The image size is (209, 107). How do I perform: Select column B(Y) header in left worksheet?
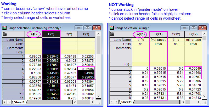pos(51,34)
